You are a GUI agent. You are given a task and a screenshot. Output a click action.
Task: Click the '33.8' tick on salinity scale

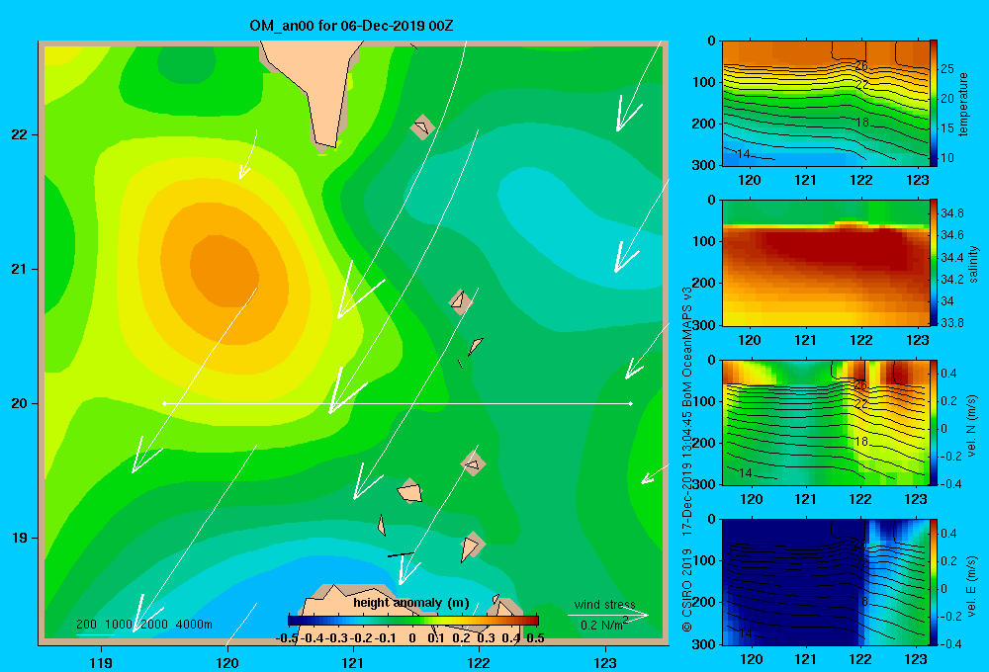pos(951,323)
